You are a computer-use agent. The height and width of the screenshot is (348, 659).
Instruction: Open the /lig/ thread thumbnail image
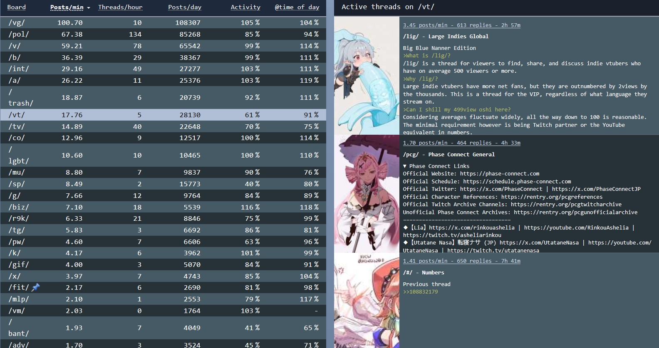(367, 76)
